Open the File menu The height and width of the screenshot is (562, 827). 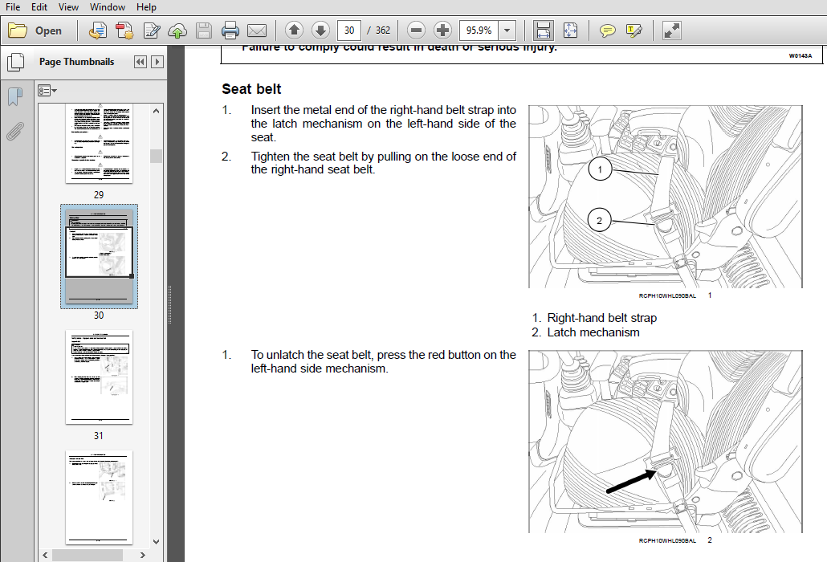click(x=13, y=7)
